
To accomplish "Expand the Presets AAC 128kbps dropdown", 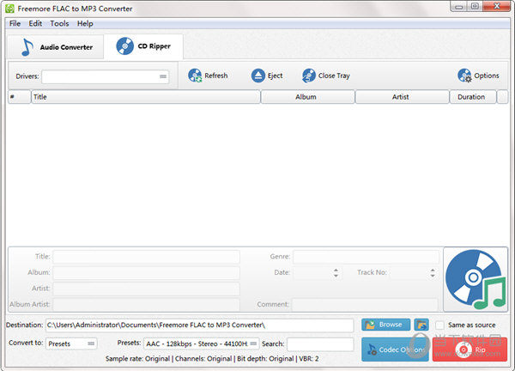I will point(202,344).
